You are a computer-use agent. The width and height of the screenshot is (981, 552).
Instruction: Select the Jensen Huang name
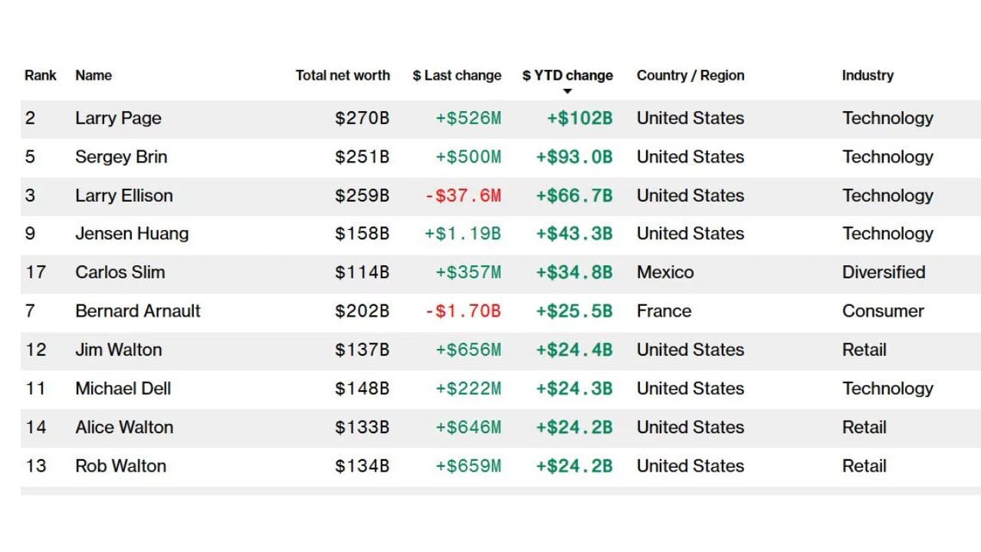132,234
